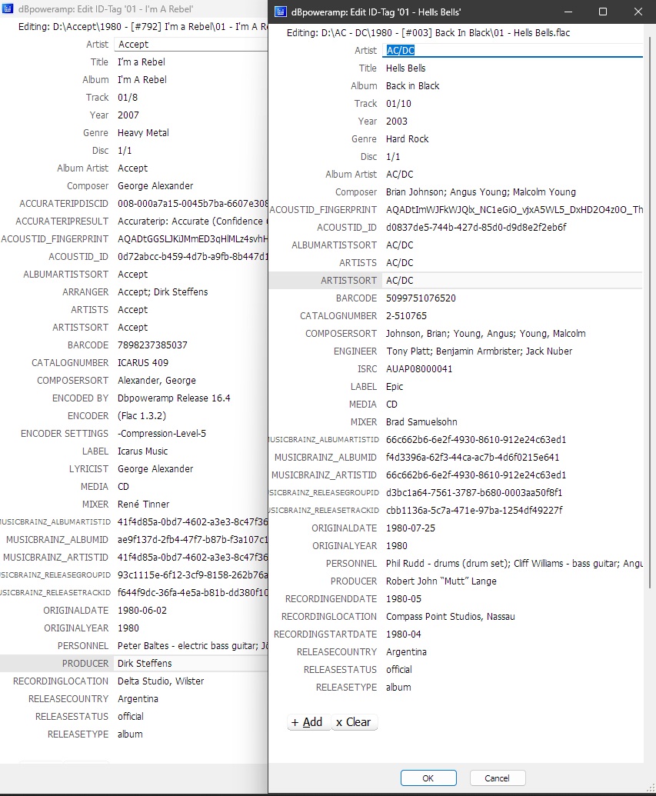Click RECORDINGLOCATION value Delta Studio, Wilster
Image resolution: width=656 pixels, height=796 pixels.
click(161, 681)
